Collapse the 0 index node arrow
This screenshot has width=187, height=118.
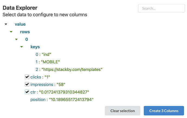[x=16, y=40]
